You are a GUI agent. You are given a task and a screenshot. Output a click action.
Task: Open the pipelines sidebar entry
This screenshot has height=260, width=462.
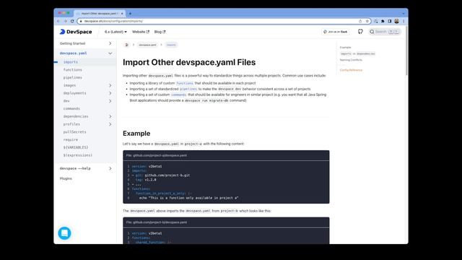73,77
